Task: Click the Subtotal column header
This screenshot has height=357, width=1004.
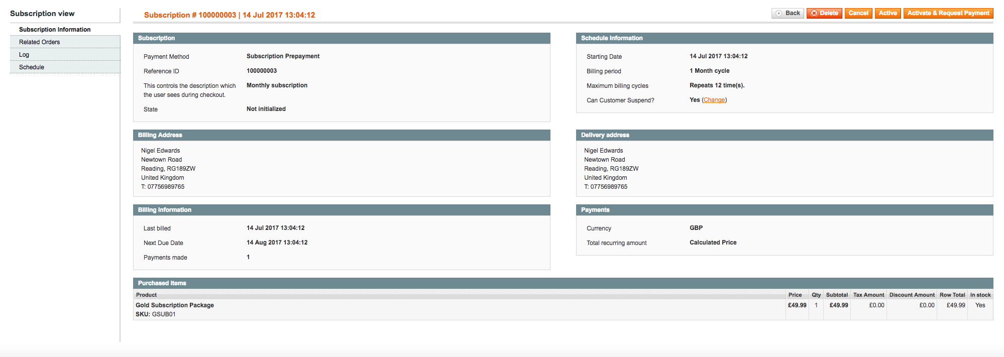Action: [x=837, y=295]
